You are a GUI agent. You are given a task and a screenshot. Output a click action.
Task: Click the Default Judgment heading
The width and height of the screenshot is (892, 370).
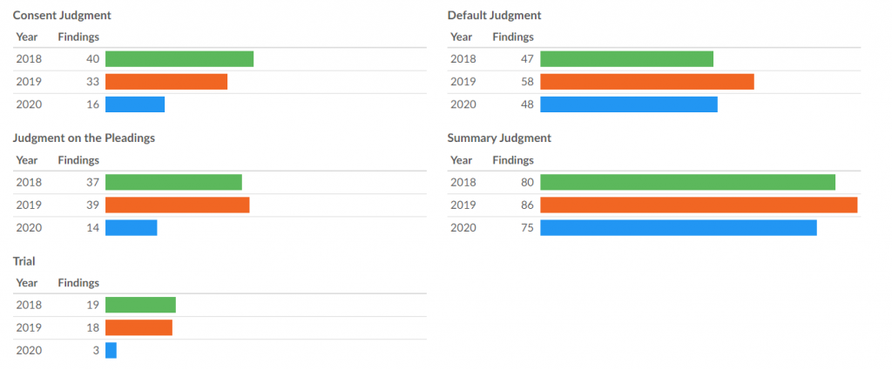point(494,16)
